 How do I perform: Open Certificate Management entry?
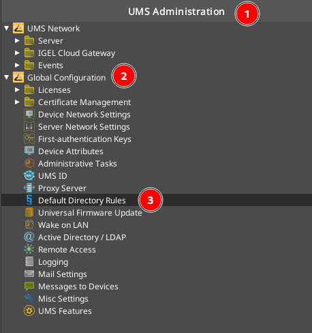pyautogui.click(x=84, y=102)
